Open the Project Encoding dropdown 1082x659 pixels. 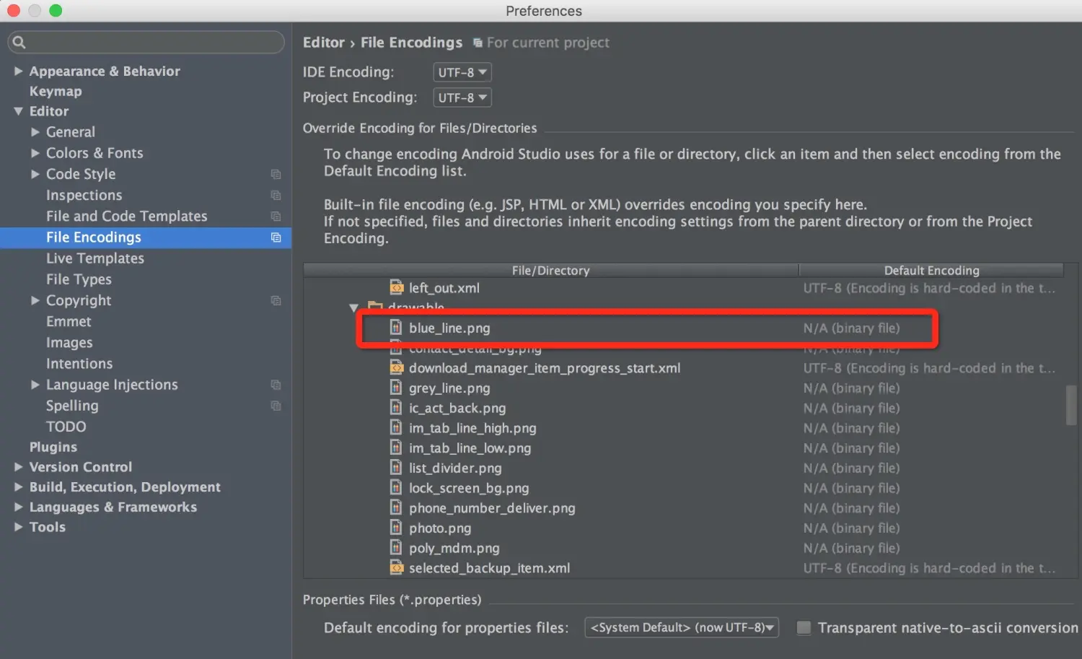[x=462, y=97]
